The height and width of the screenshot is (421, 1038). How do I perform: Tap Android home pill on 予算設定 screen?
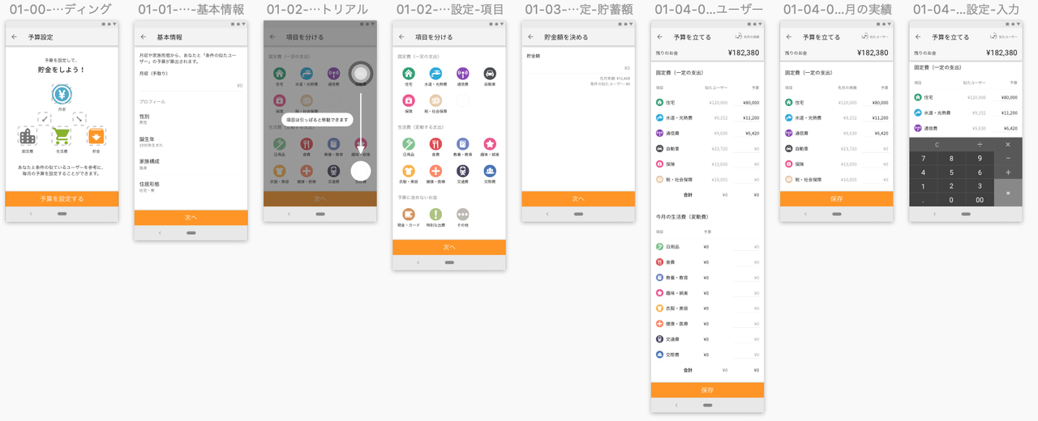click(x=62, y=215)
